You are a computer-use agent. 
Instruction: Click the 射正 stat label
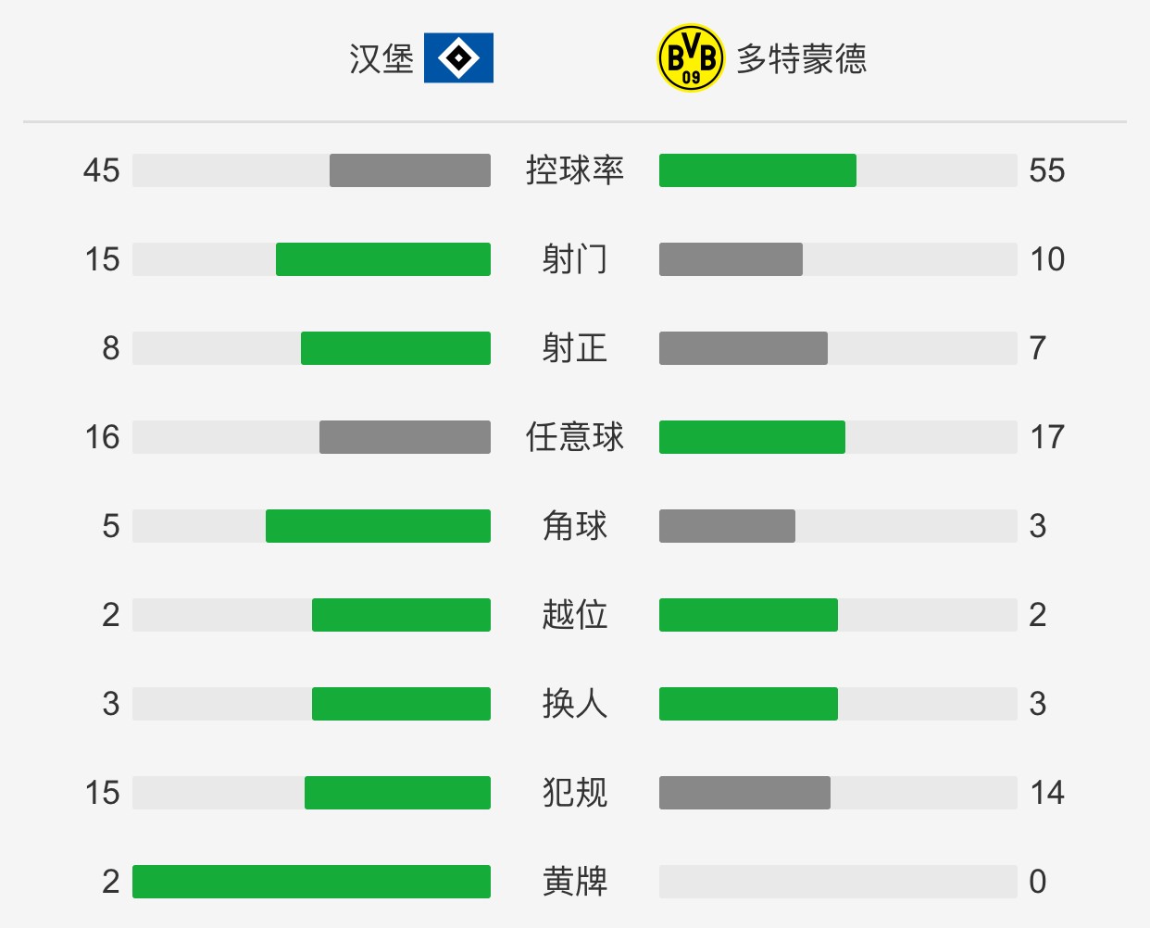(x=575, y=348)
